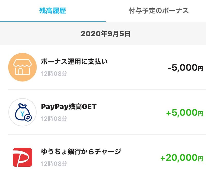Click the +5,000円 balance amount
This screenshot has width=206, height=176.
pos(185,113)
